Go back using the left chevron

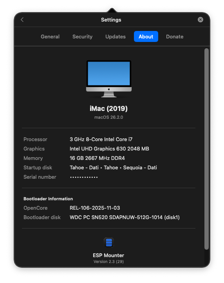pyautogui.click(x=22, y=20)
